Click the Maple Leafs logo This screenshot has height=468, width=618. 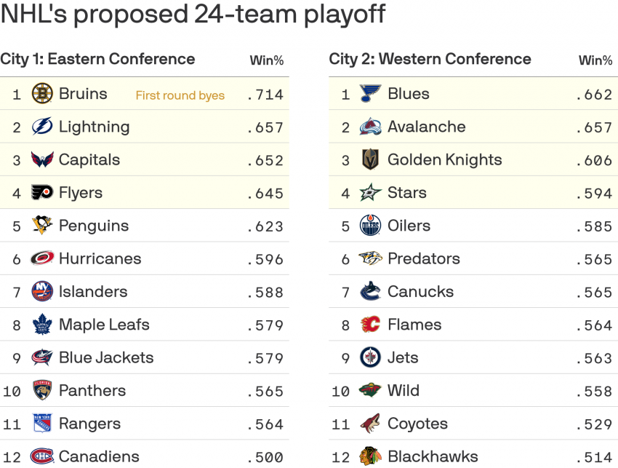click(42, 325)
